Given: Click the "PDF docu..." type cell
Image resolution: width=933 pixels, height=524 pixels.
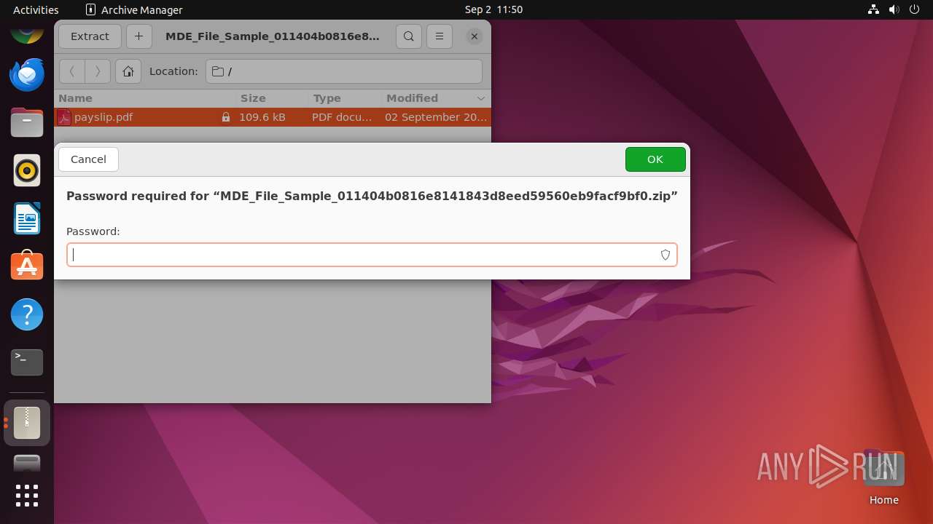Looking at the screenshot, I should [x=342, y=117].
